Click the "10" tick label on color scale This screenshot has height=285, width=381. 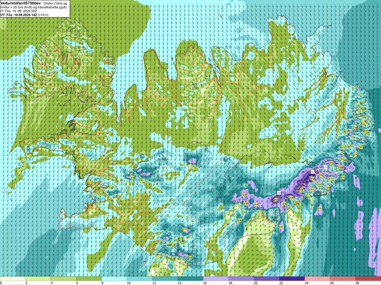(129, 283)
